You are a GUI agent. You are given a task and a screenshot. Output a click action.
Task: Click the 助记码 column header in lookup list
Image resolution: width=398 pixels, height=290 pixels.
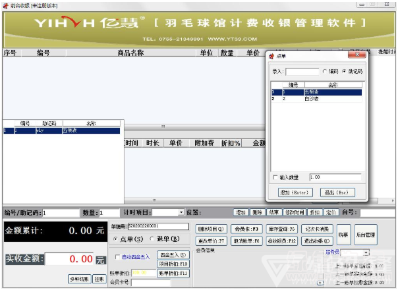coord(49,123)
